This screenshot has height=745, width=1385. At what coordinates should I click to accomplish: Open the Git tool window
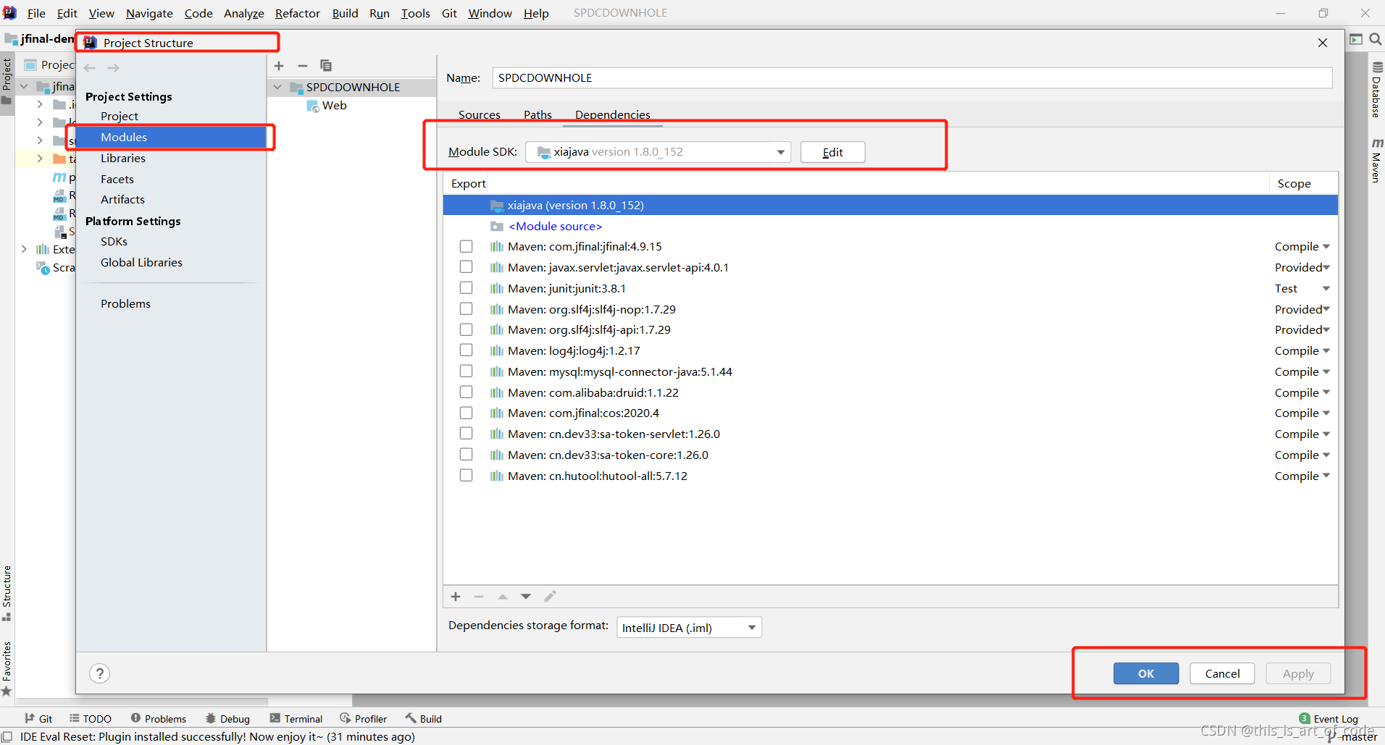38,719
